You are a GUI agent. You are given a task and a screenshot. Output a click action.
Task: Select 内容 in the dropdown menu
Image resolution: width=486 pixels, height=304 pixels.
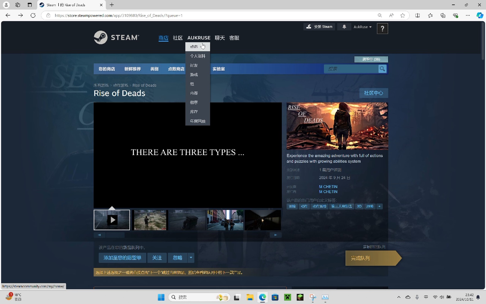197,93
